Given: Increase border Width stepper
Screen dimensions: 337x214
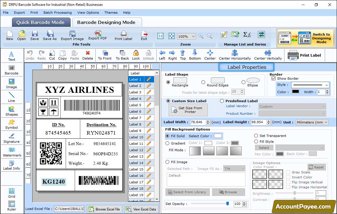Looking at the screenshot, I should point(327,91).
